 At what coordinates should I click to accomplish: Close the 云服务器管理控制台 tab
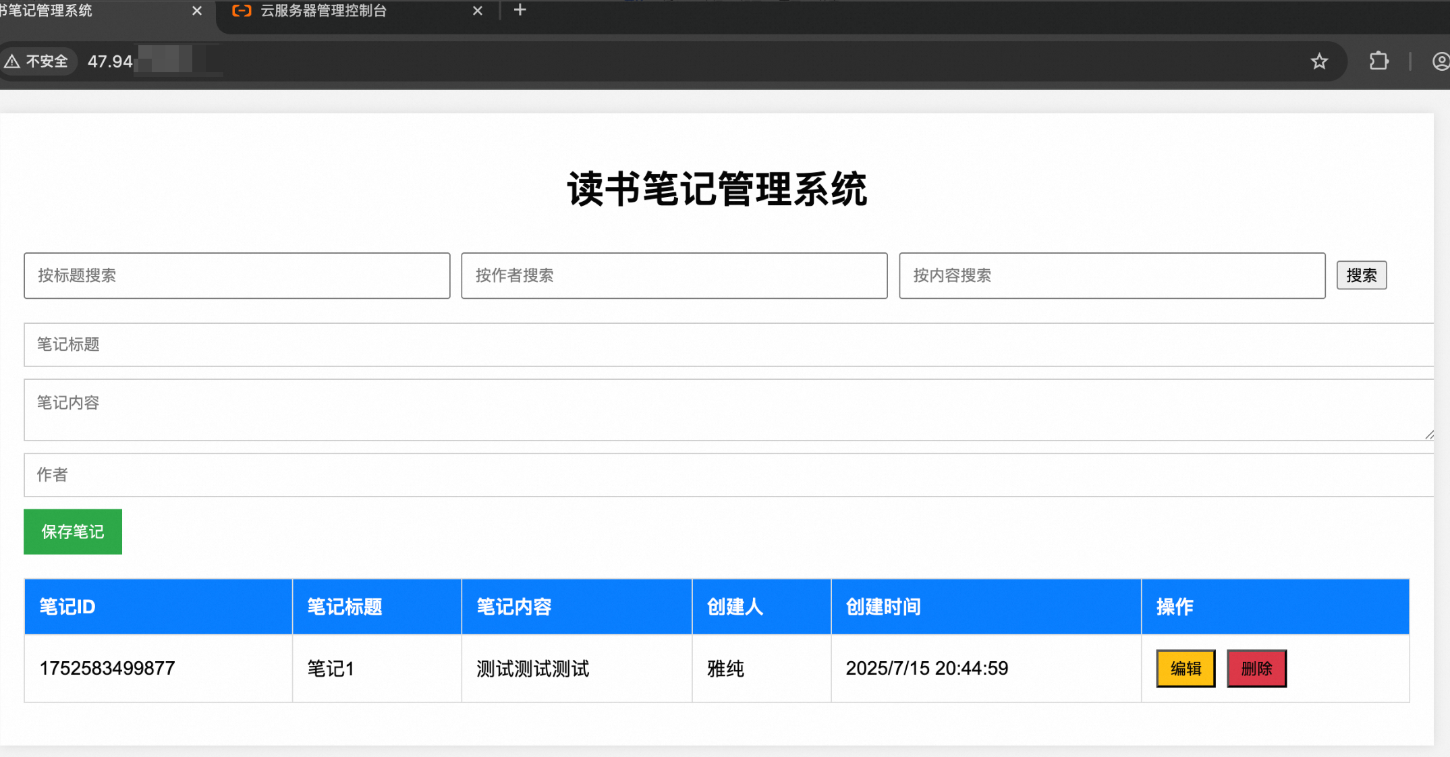point(477,11)
